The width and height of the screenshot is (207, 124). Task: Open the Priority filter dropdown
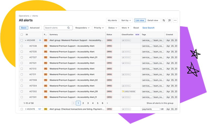pyautogui.click(x=99, y=28)
